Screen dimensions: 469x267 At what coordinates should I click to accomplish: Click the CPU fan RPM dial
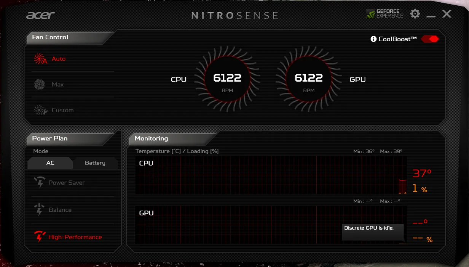(x=228, y=80)
